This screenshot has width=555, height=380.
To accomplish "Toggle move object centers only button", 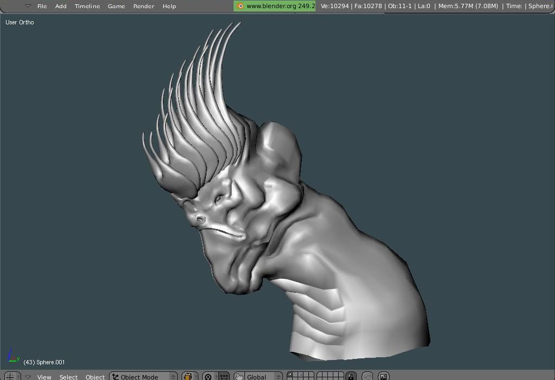I will [223, 376].
